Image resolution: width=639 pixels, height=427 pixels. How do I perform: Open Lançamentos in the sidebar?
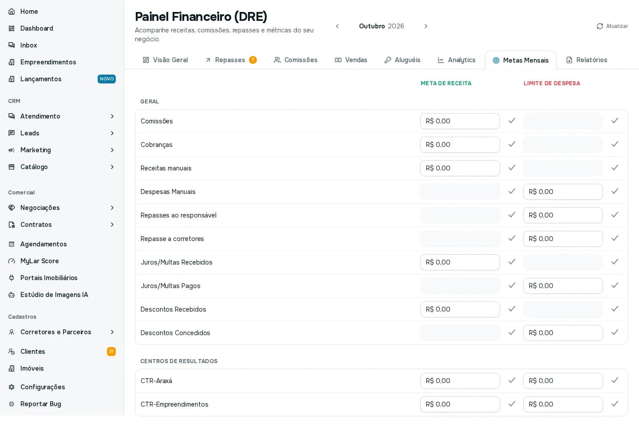coord(62,79)
